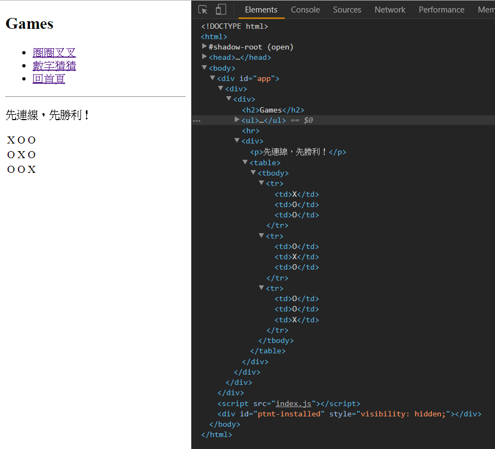Viewport: 495px width, 449px height.
Task: Collapse the table element arrow
Action: point(245,162)
